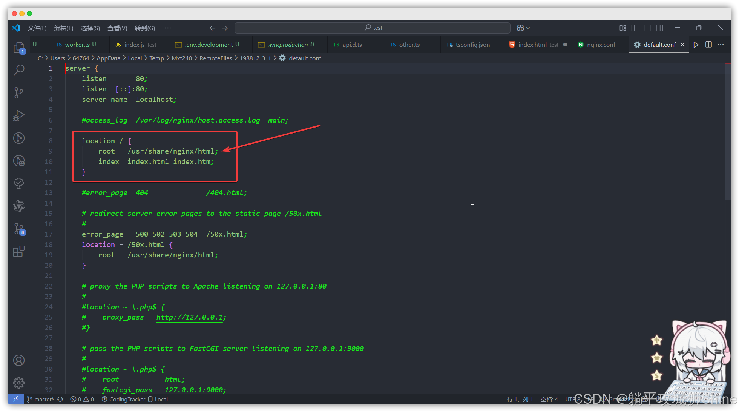Open the Run and Debug view
The width and height of the screenshot is (739, 412).
coord(19,115)
